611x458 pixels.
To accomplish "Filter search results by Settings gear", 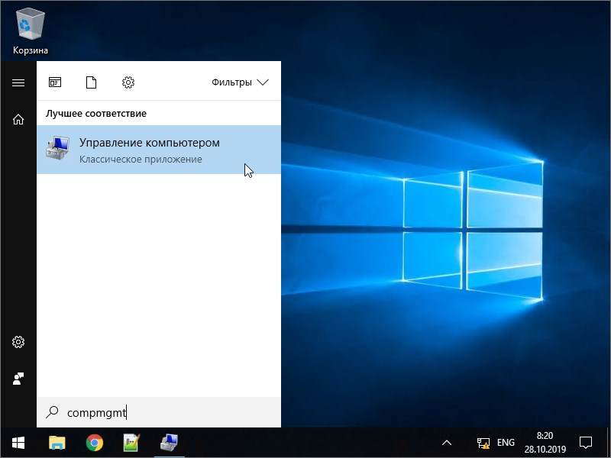I will [x=128, y=82].
